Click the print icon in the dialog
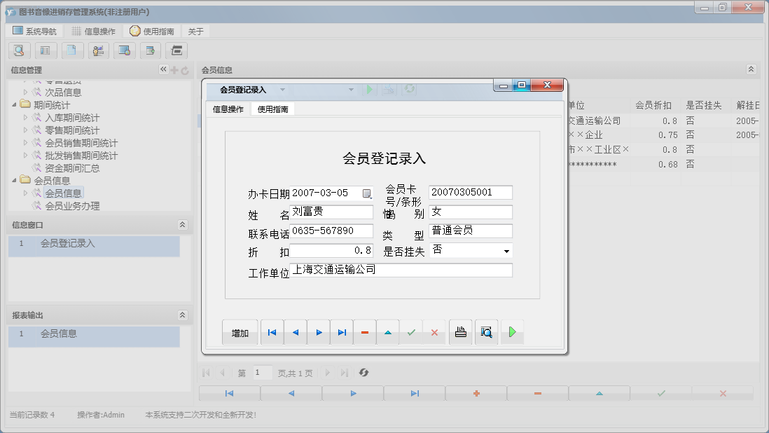 (x=460, y=331)
